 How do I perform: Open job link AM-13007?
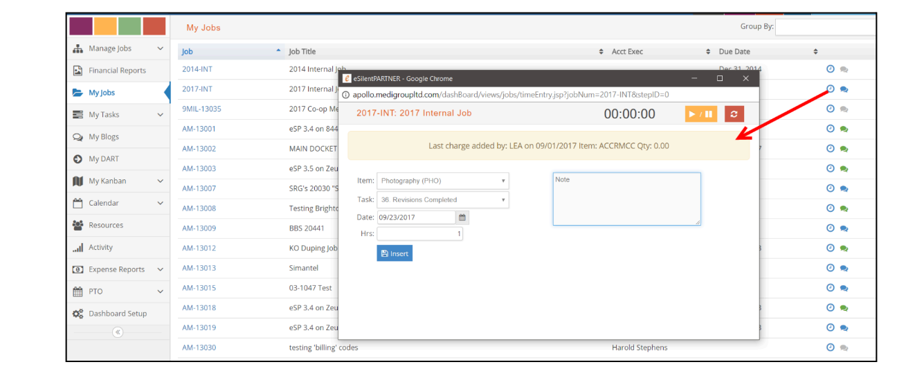tap(199, 188)
